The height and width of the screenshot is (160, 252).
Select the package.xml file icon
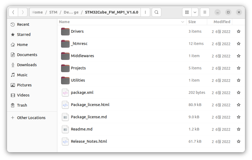(65, 93)
